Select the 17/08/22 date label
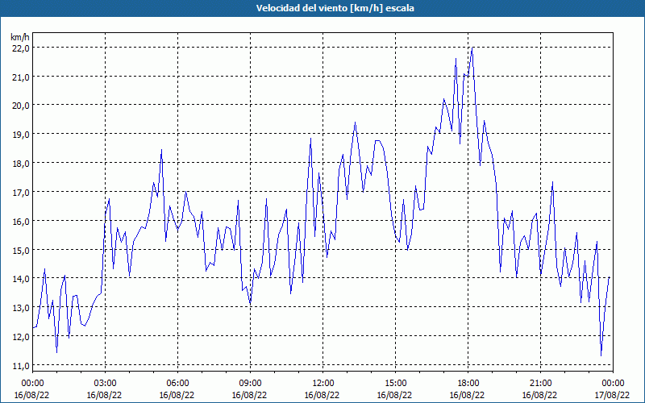This screenshot has height=403, width=645. [613, 395]
